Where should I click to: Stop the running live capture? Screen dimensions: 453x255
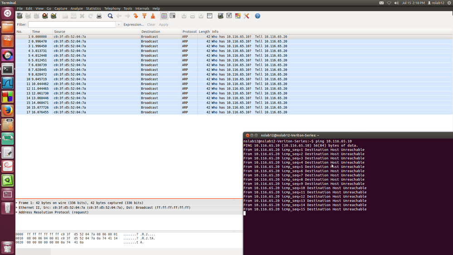[45, 16]
